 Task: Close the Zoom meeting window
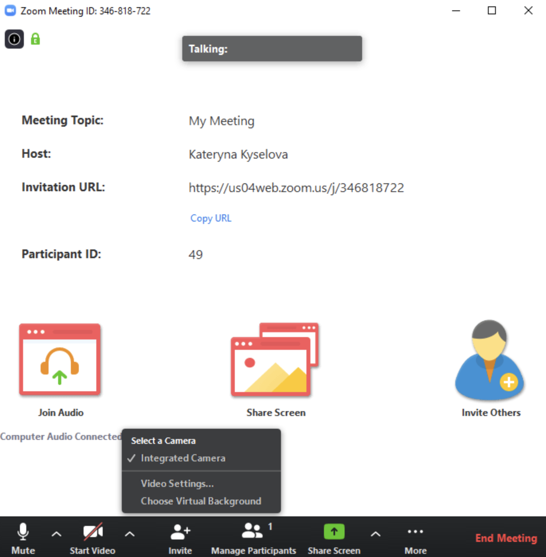pos(528,11)
